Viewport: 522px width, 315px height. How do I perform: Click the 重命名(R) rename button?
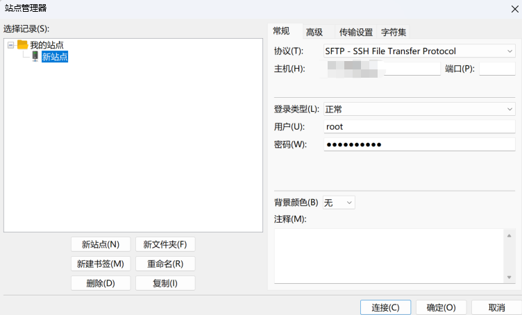[165, 264]
